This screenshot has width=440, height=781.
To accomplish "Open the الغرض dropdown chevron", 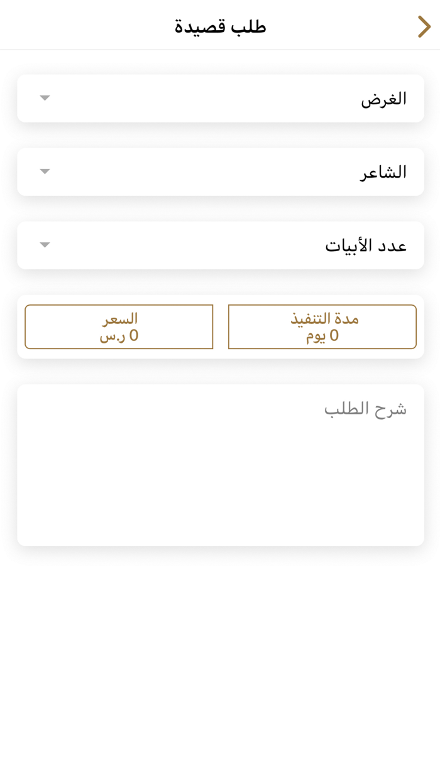I will [44, 98].
